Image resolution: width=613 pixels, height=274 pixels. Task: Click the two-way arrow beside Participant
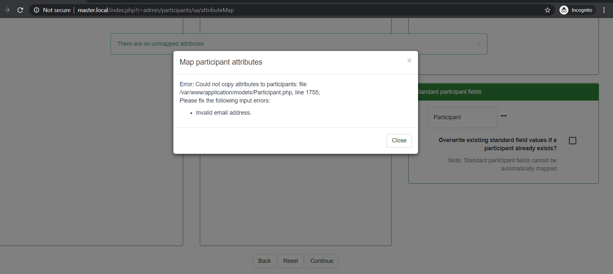point(504,116)
